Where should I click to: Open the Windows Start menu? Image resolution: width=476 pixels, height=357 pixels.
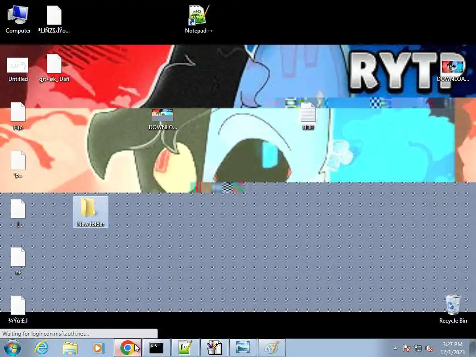[x=13, y=348]
